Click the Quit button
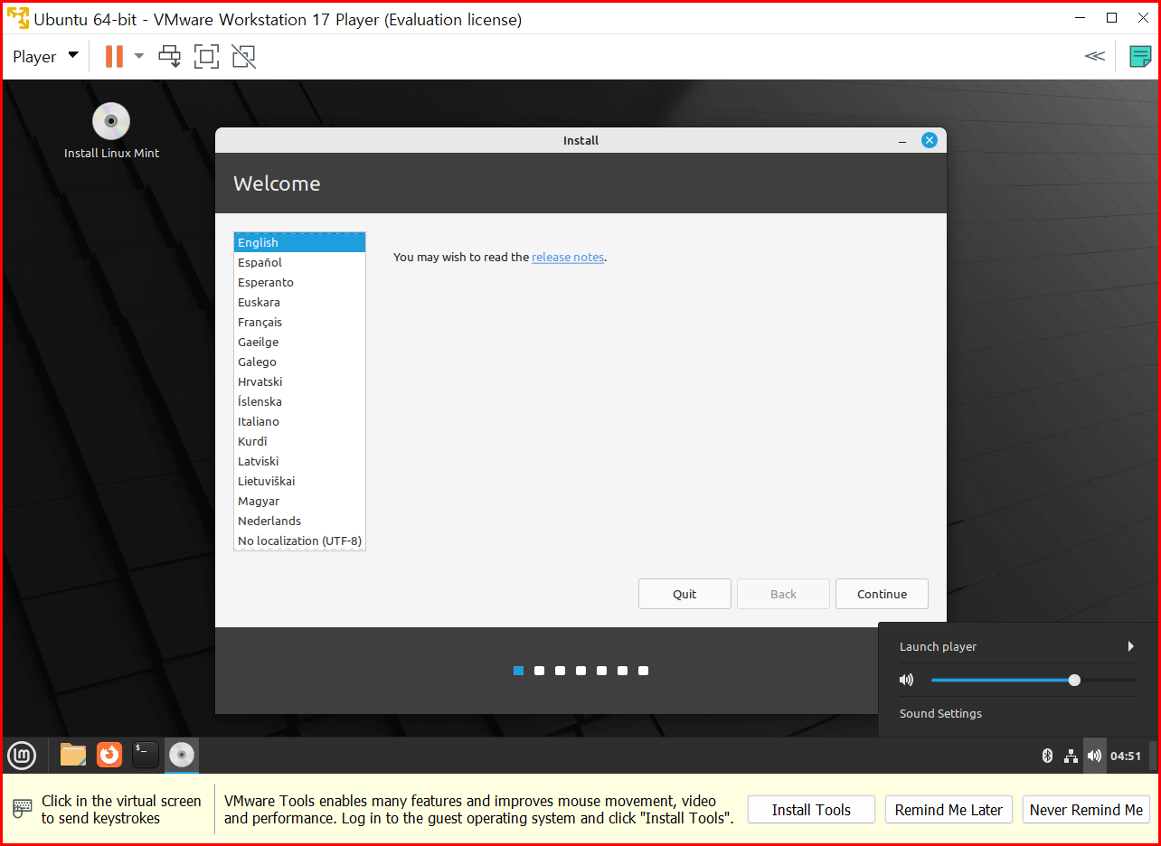Screen dimensions: 1161x846 (684, 594)
